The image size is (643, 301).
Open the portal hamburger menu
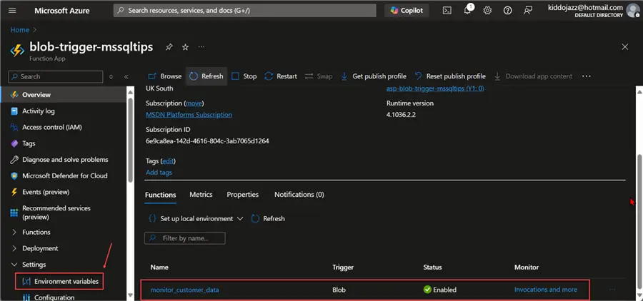click(12, 11)
